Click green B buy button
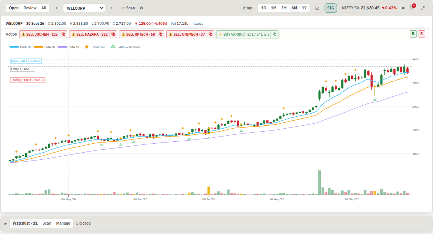Image resolution: width=433 pixels, height=234 pixels. (x=413, y=34)
